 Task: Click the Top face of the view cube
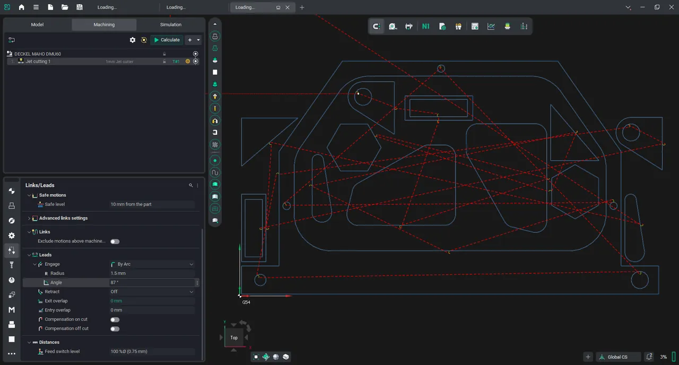coord(234,337)
